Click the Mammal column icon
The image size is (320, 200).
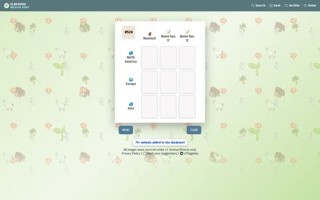tap(150, 34)
